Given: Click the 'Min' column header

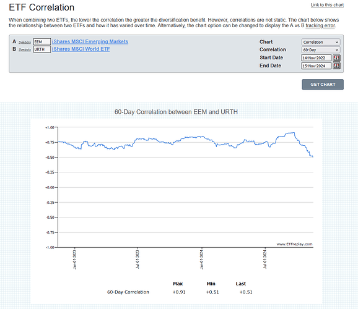Looking at the screenshot, I should [x=211, y=284].
